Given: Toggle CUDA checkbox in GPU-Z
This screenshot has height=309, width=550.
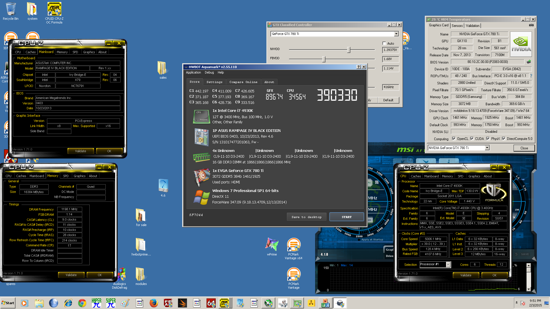Looking at the screenshot, I should tap(472, 139).
